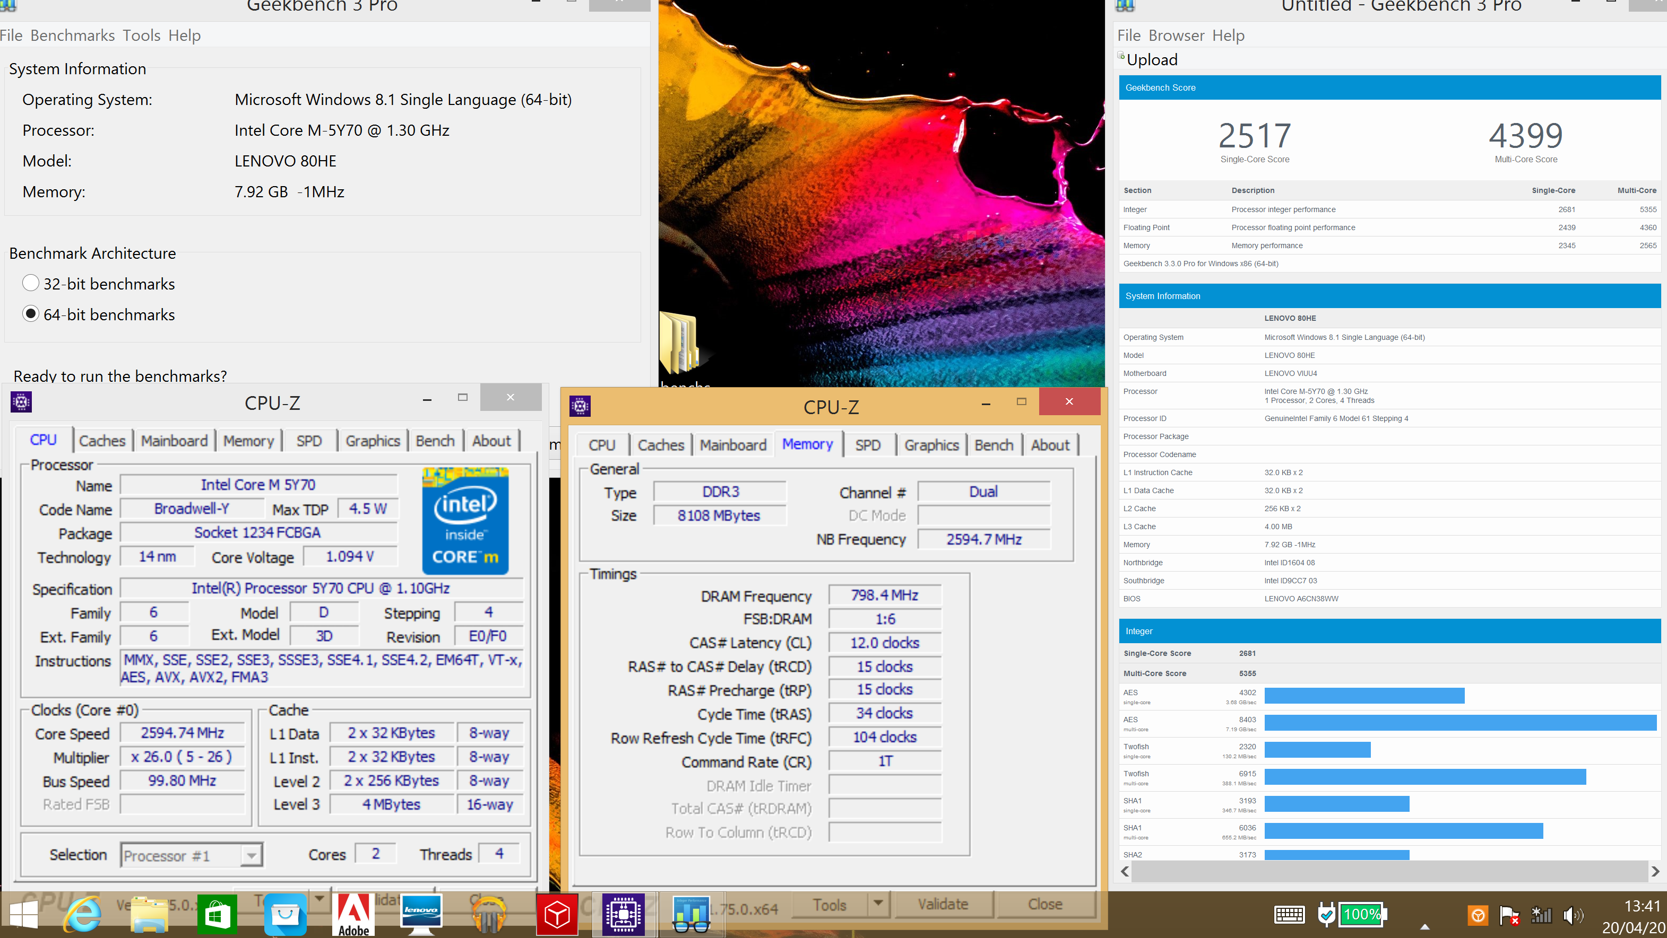Switch to Geekbench via taskbar icon
The image size is (1667, 938).
(x=691, y=914)
